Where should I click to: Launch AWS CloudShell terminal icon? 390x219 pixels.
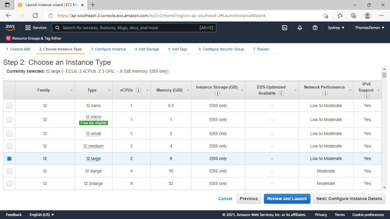(285, 28)
